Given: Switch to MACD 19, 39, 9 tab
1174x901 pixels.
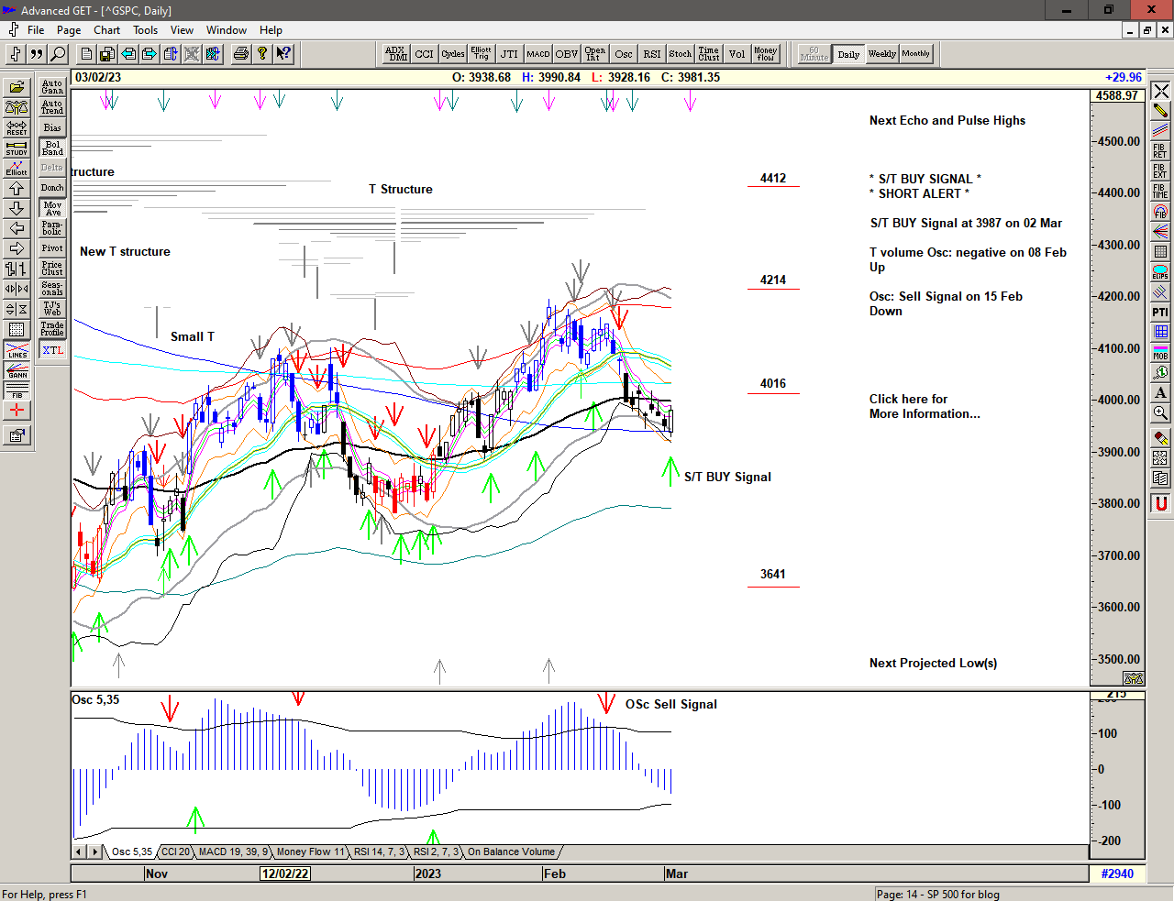Looking at the screenshot, I should point(233,852).
